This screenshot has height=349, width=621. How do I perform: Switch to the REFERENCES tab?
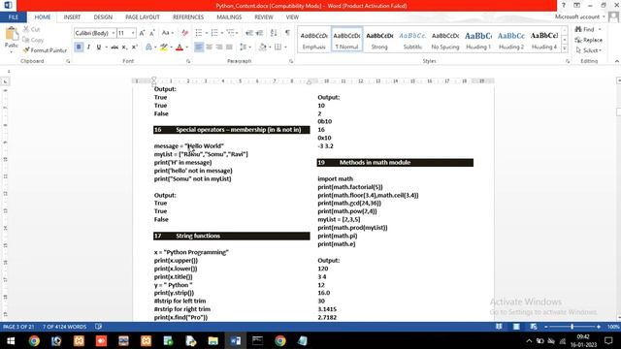click(x=188, y=17)
